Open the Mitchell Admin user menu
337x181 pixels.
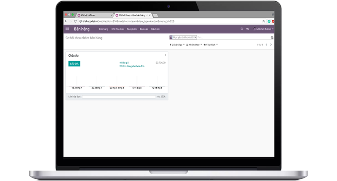pos(264,29)
